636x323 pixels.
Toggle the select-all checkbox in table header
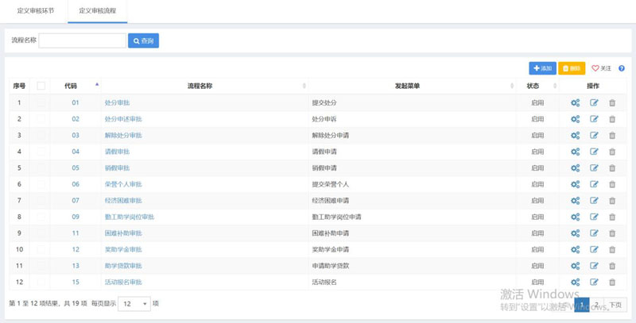click(41, 86)
